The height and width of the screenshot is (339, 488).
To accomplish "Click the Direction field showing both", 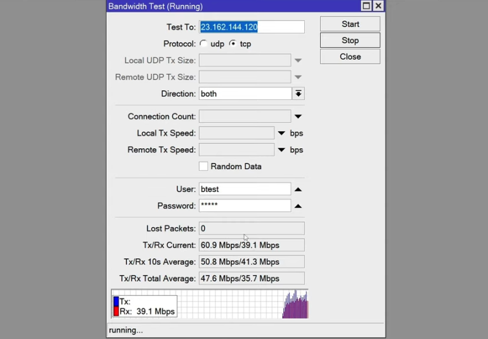I will [x=245, y=93].
